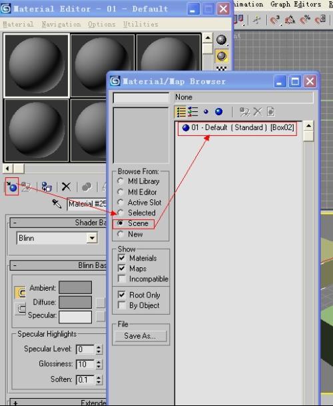Select the New radio button
This screenshot has width=333, height=406.
[120, 234]
